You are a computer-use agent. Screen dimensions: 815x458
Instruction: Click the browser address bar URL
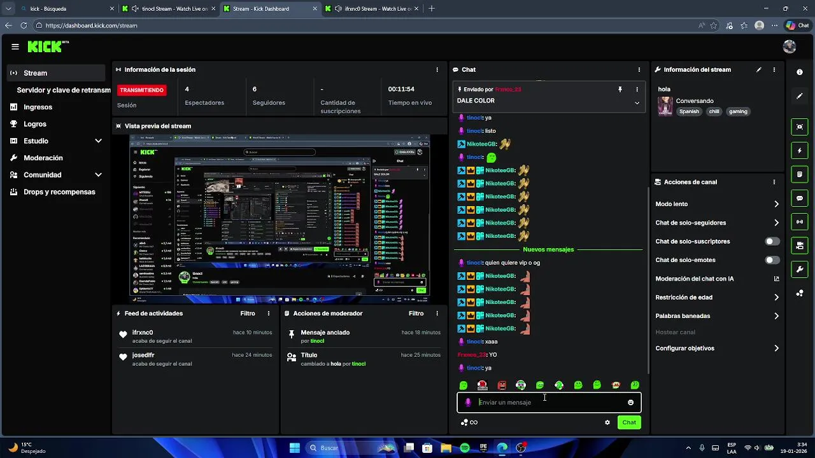tap(91, 25)
